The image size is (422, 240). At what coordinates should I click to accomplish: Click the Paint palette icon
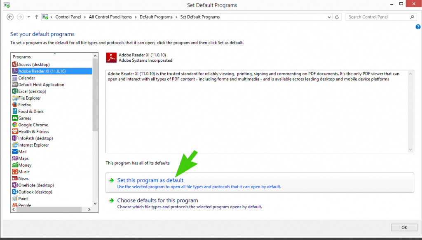(x=15, y=198)
